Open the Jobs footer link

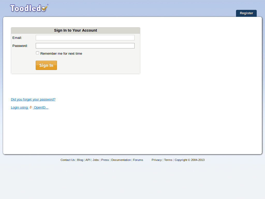pyautogui.click(x=96, y=160)
